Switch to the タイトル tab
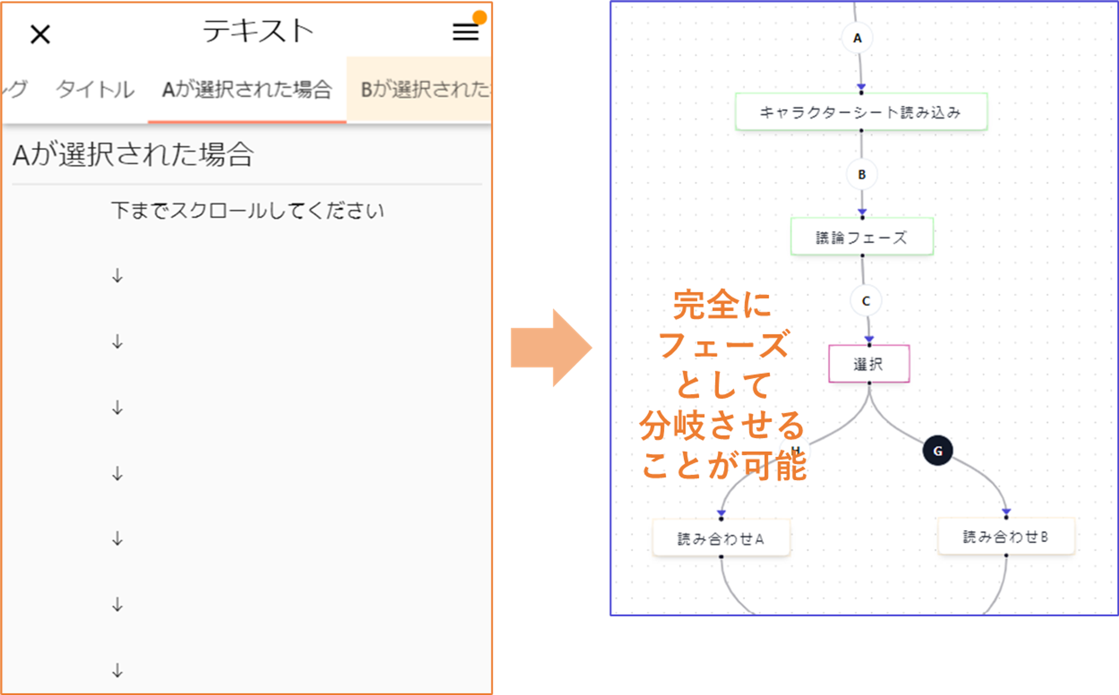This screenshot has width=1119, height=695. click(x=95, y=89)
